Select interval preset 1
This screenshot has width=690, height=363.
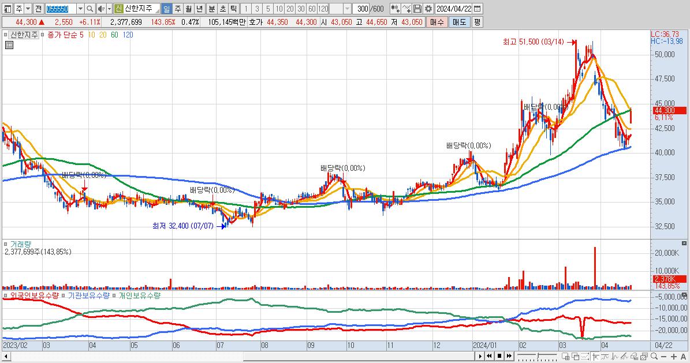click(246, 8)
